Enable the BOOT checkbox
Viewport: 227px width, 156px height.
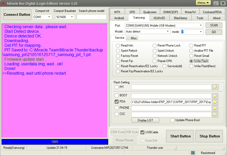coord(117,96)
